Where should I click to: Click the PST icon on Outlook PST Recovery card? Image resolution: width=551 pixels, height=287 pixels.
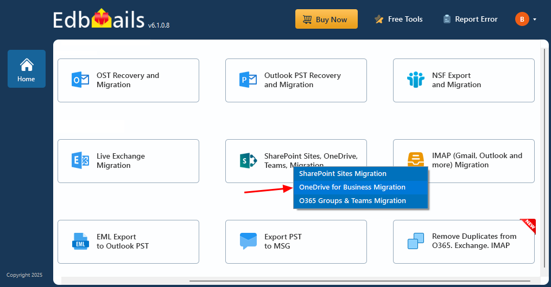click(x=248, y=80)
